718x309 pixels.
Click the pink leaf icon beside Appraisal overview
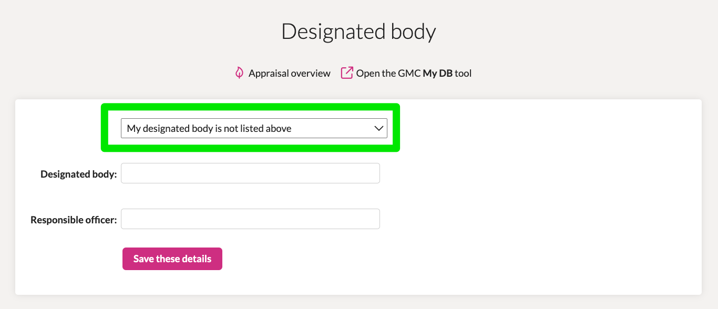point(239,73)
